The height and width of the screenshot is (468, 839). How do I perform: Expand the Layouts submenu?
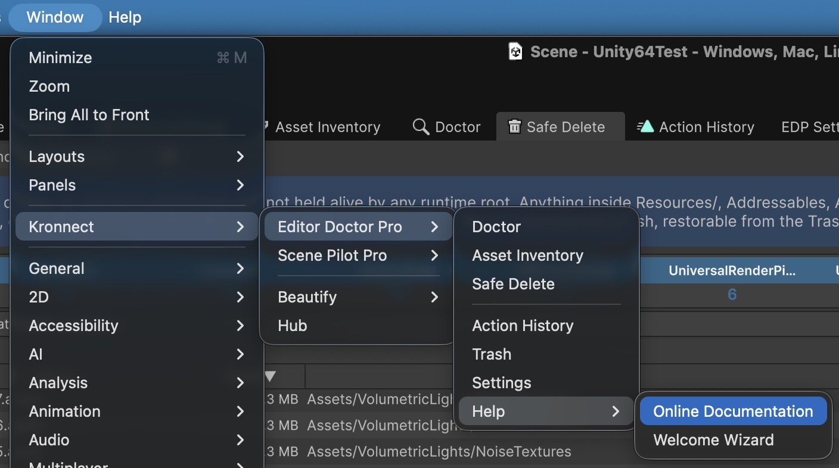[137, 157]
